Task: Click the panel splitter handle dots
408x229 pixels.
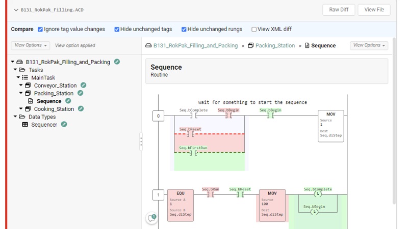Action: [x=141, y=141]
